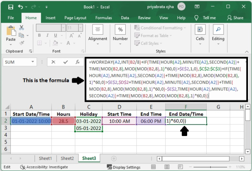The height and width of the screenshot is (171, 252).
Task: Click the Share button
Action: (x=235, y=18)
